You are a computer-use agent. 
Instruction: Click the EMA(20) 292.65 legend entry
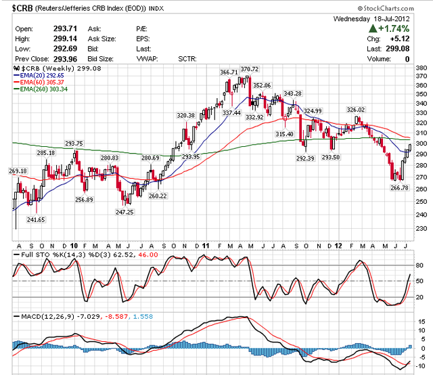pyautogui.click(x=39, y=75)
